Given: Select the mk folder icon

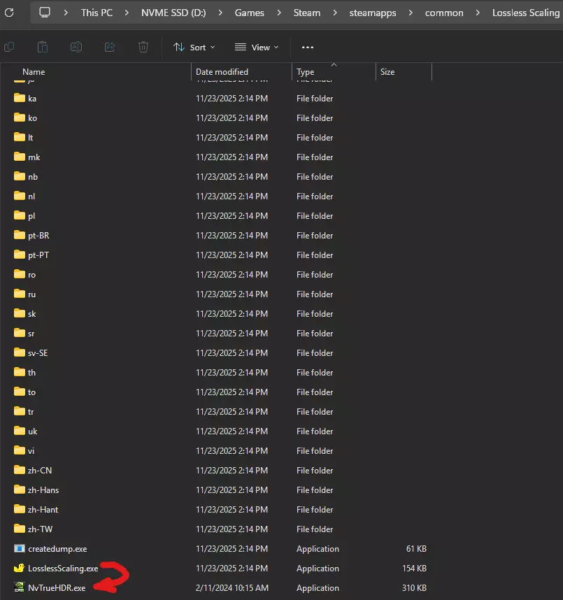Looking at the screenshot, I should pos(19,157).
